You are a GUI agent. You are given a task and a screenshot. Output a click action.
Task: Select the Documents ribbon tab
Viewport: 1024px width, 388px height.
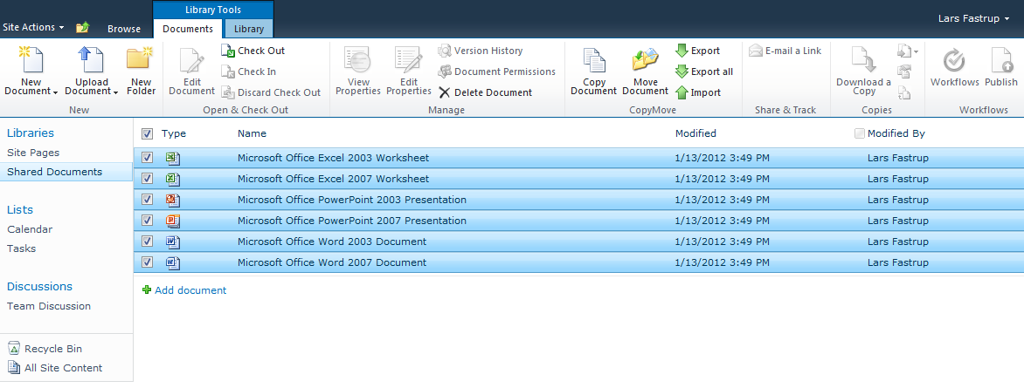click(188, 29)
